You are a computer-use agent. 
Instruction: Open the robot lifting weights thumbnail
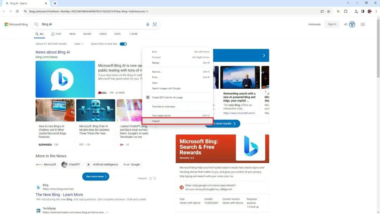96,110
